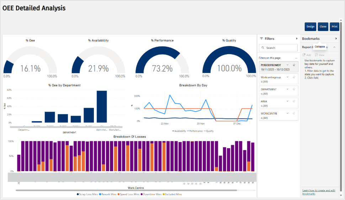The height and width of the screenshot is (200, 345).
Task: Clear the PERIODFROMDT filter with eraser icon
Action: click(294, 65)
